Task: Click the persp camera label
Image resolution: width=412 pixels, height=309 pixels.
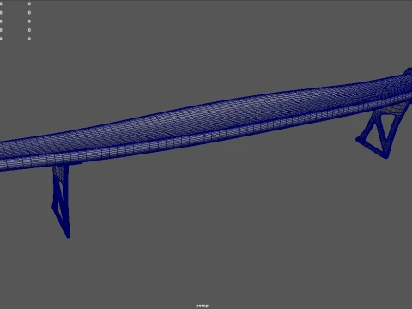Action: pos(203,306)
